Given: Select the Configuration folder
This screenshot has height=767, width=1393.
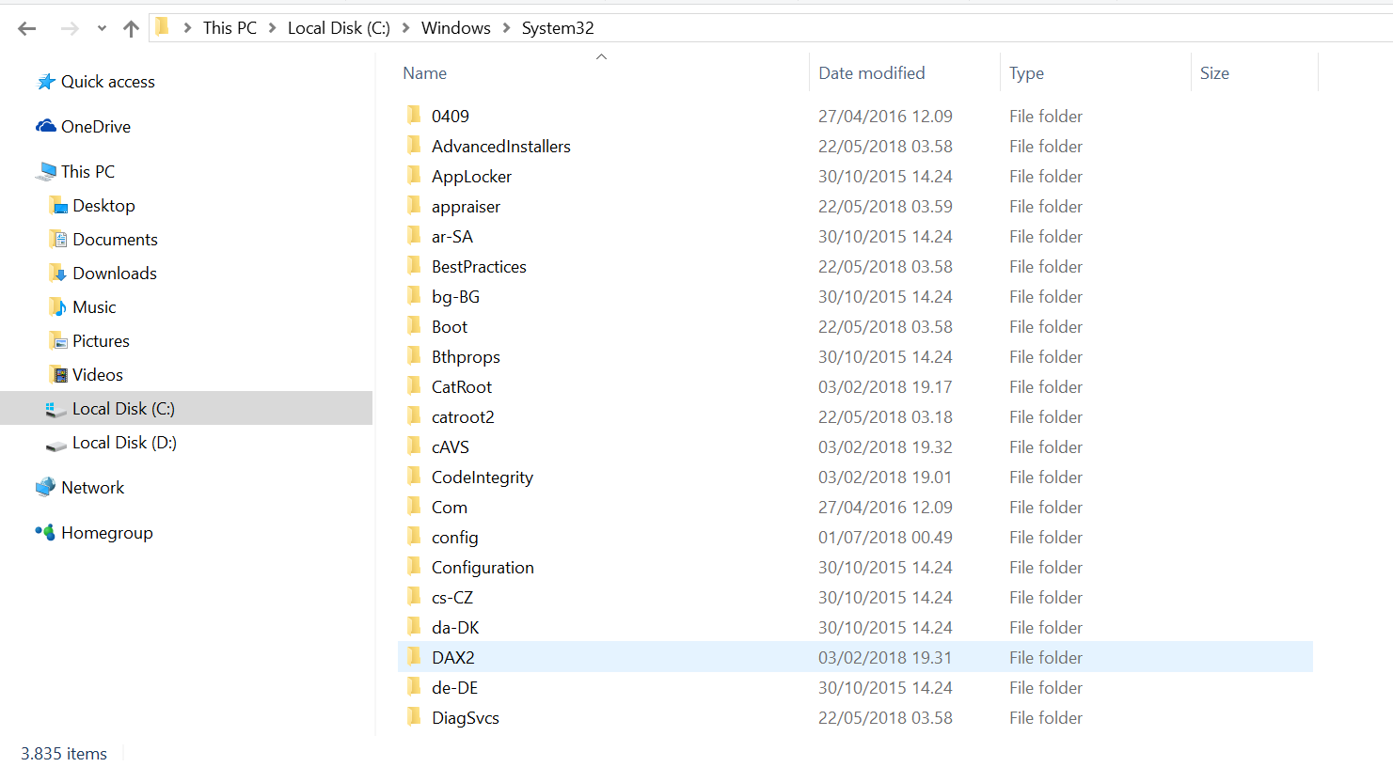Looking at the screenshot, I should coord(483,568).
